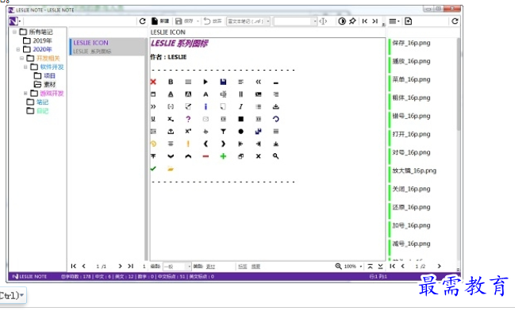Refresh the note list with left reload icon
The height and width of the screenshot is (311, 515).
[142, 21]
